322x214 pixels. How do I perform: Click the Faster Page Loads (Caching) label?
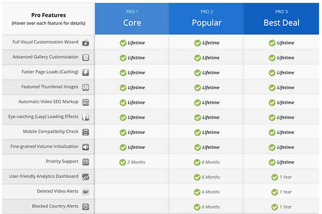point(50,72)
